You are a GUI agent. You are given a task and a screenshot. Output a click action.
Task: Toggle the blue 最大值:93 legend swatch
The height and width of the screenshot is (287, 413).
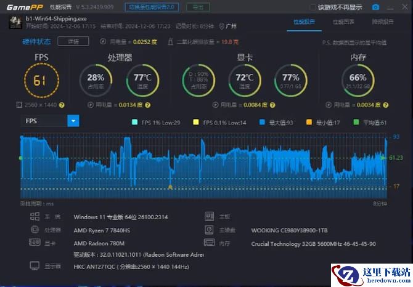[262, 122]
